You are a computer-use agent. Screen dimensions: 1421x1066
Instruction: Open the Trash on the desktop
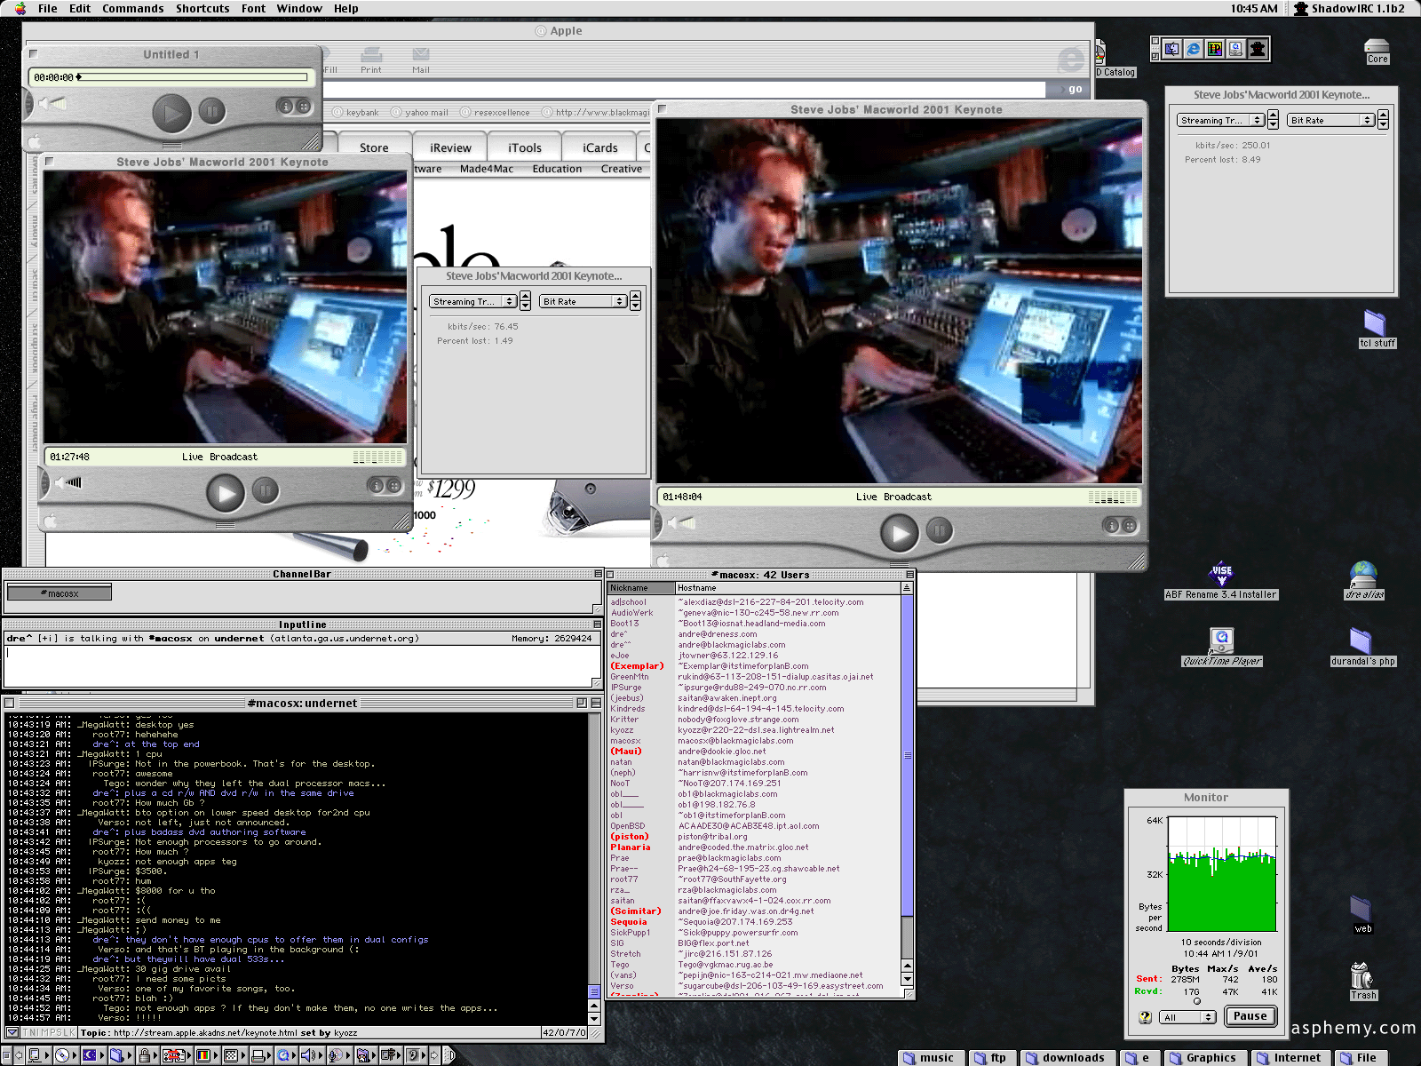click(1362, 979)
